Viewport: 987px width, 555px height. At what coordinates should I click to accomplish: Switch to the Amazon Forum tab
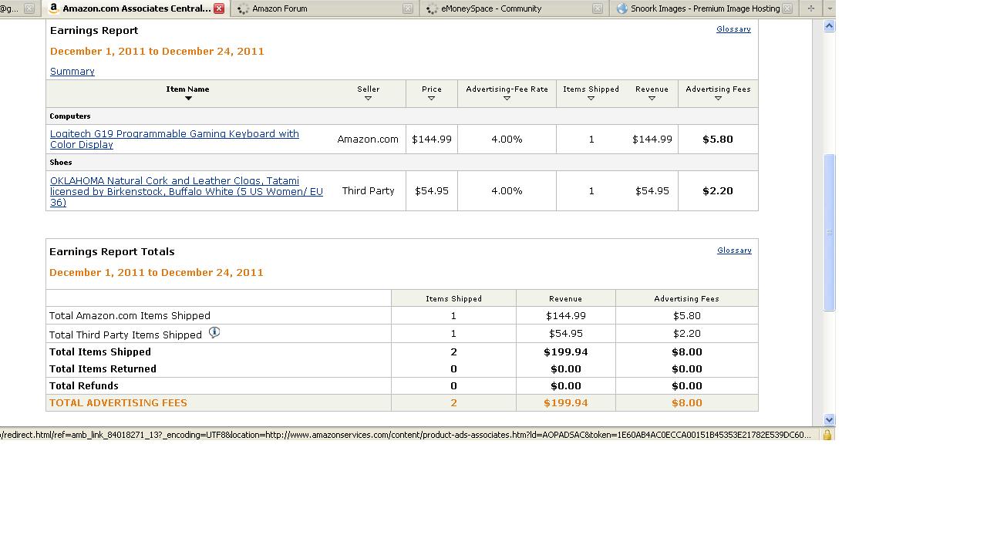[x=325, y=8]
